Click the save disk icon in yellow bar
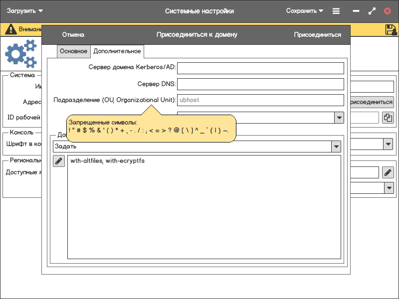Viewport: 399px width, 299px height. [x=391, y=29]
